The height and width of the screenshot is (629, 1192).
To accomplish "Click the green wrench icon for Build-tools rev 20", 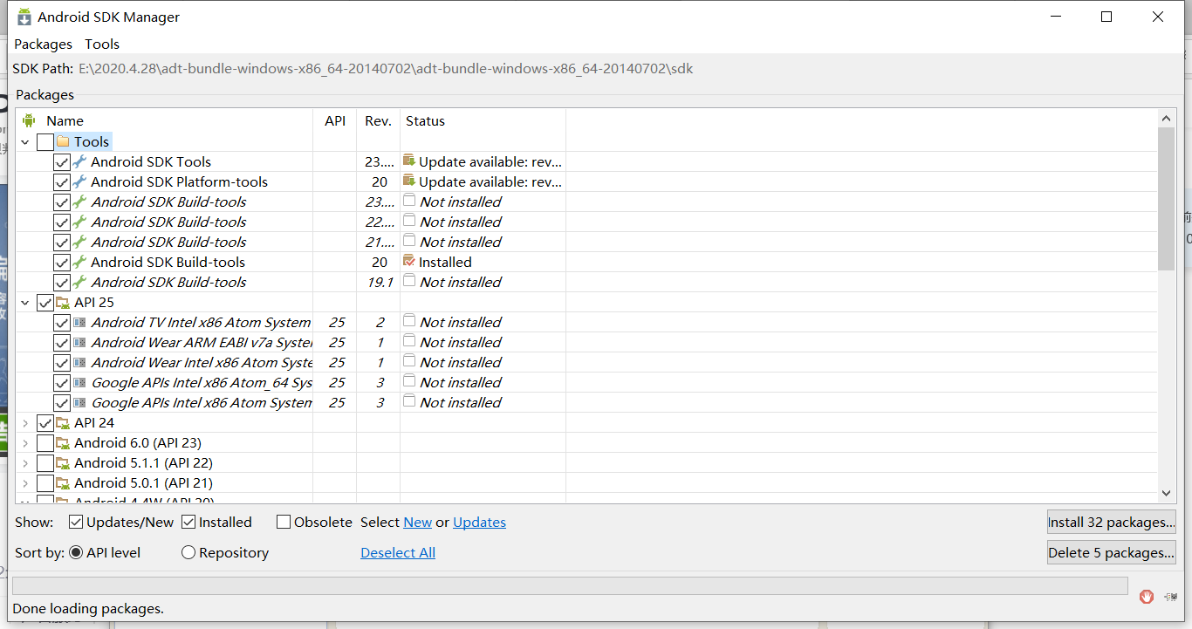I will click(x=80, y=262).
